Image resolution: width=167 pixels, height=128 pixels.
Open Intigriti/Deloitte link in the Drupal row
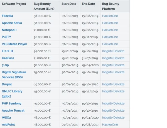pos(113,84)
